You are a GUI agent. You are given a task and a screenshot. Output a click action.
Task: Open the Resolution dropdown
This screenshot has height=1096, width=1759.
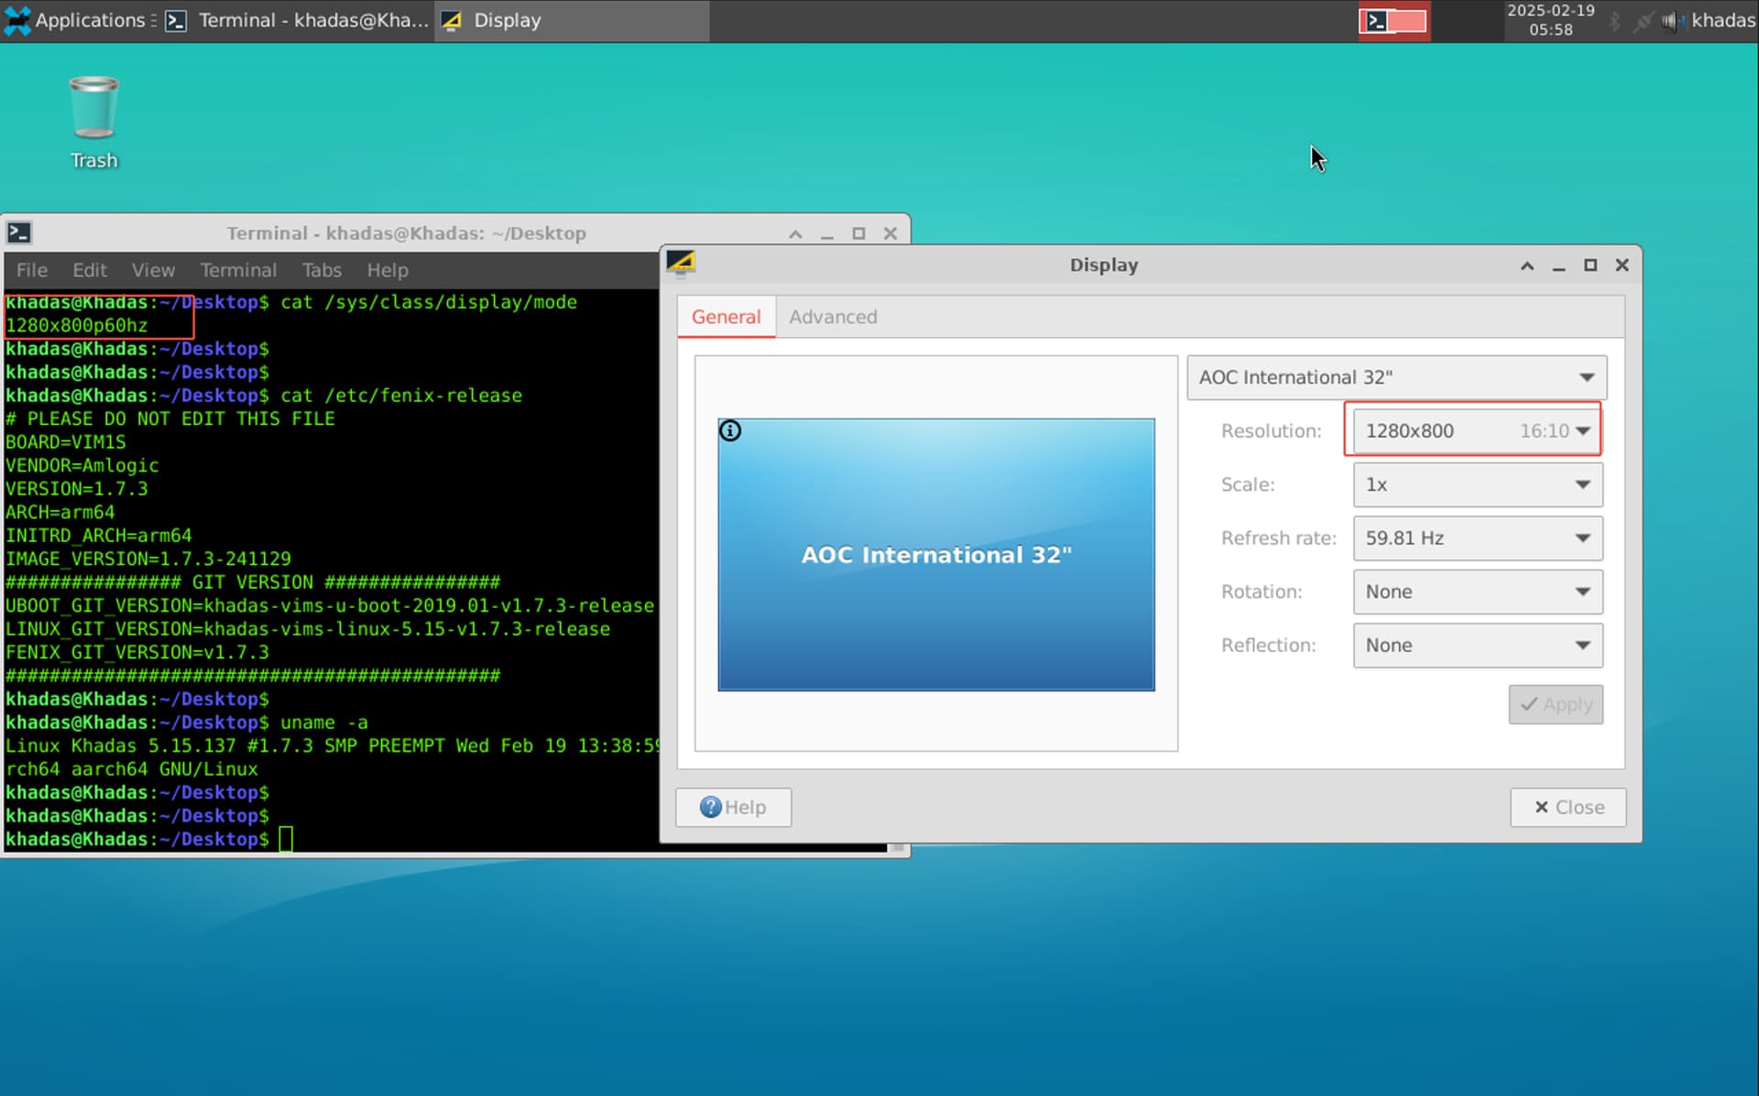coord(1477,430)
